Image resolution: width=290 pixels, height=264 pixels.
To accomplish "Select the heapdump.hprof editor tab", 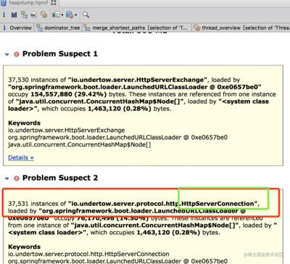I will [28, 3].
